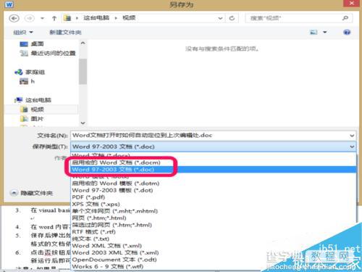Screen dimensions: 362x272
Task: Click 视频 in the address path
Action: pyautogui.click(x=129, y=18)
